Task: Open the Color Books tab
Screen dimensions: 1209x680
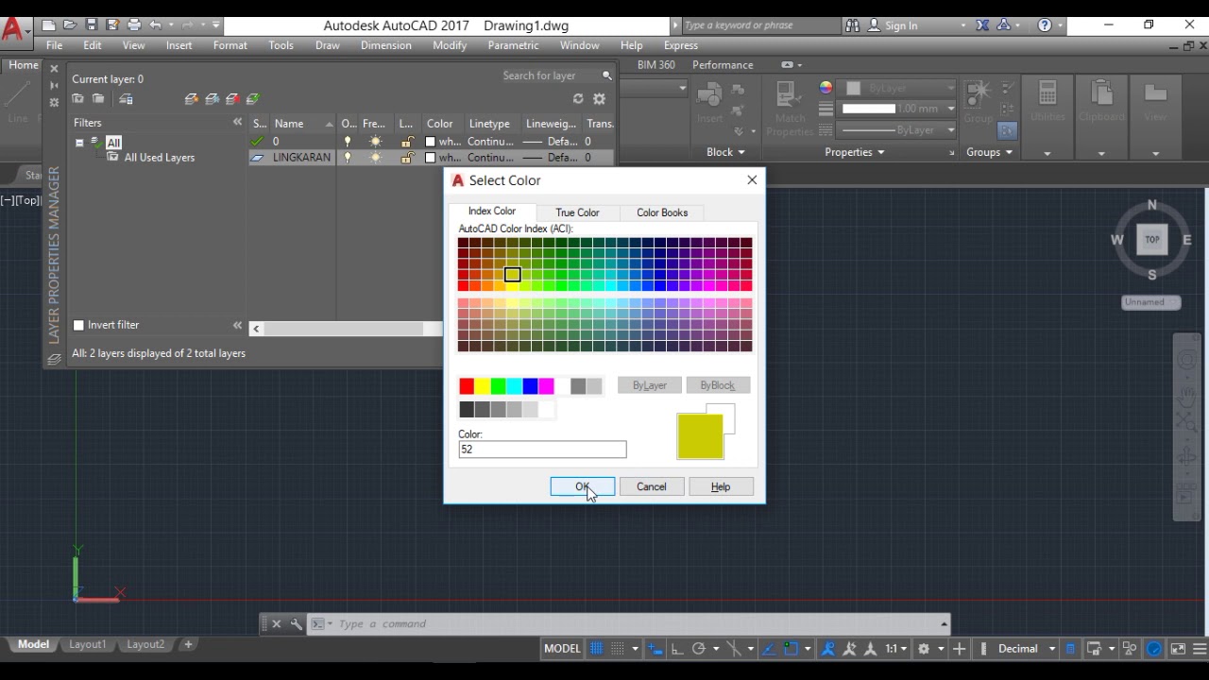Action: 661,212
